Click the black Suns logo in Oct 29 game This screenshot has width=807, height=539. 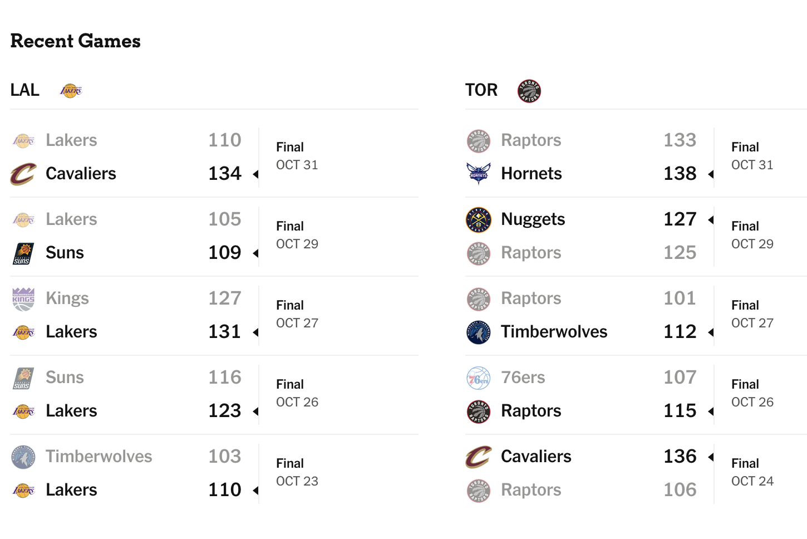23,253
